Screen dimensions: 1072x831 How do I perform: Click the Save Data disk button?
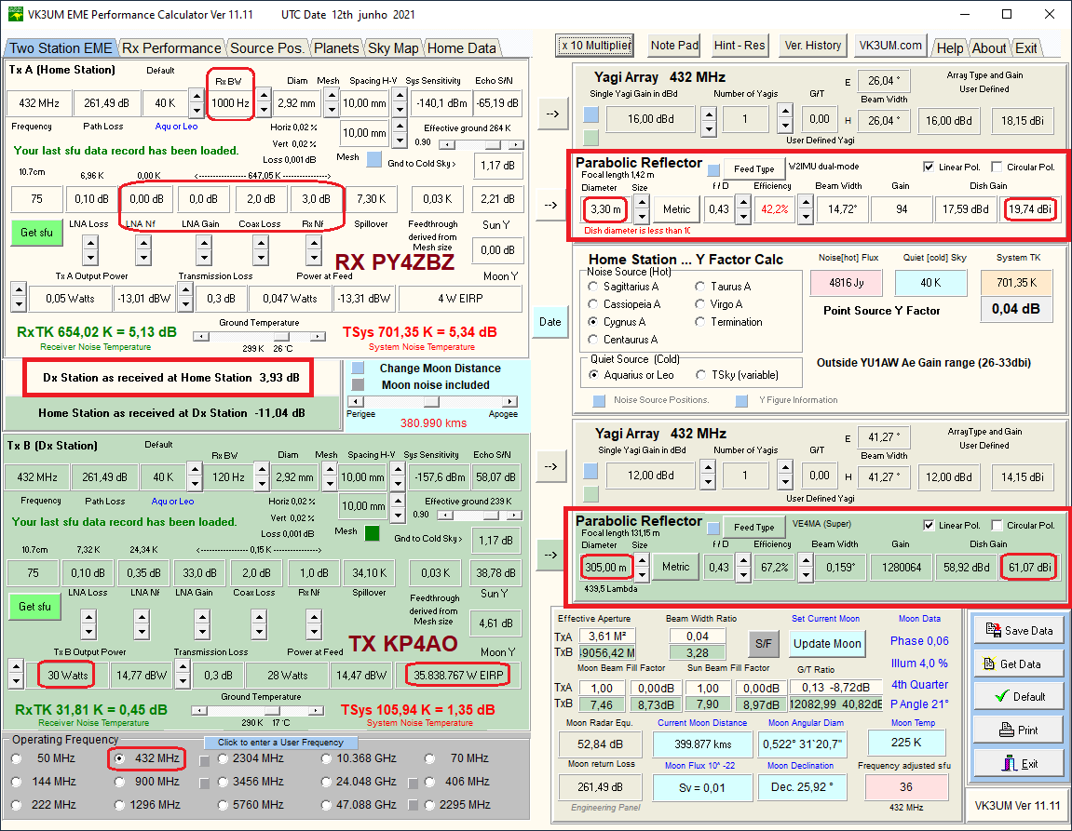click(x=1019, y=630)
